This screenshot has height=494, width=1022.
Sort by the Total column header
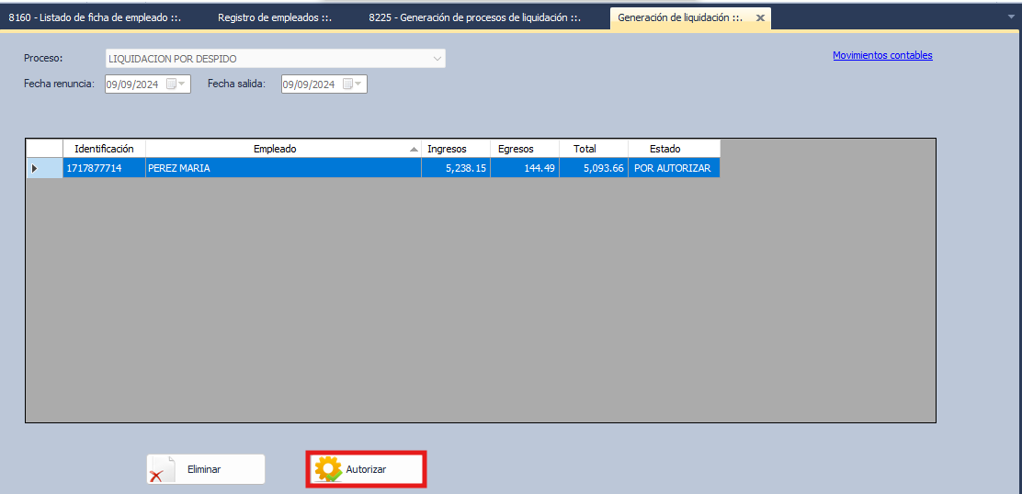(x=585, y=149)
